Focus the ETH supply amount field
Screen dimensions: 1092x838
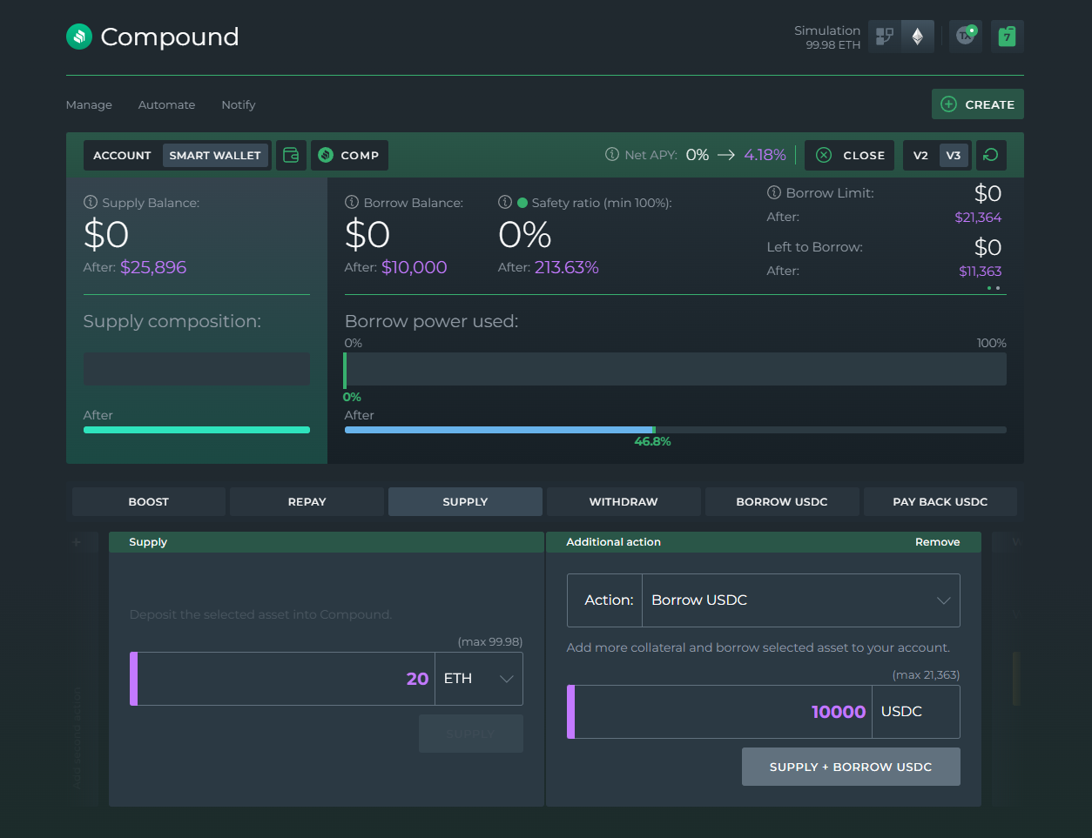(286, 679)
